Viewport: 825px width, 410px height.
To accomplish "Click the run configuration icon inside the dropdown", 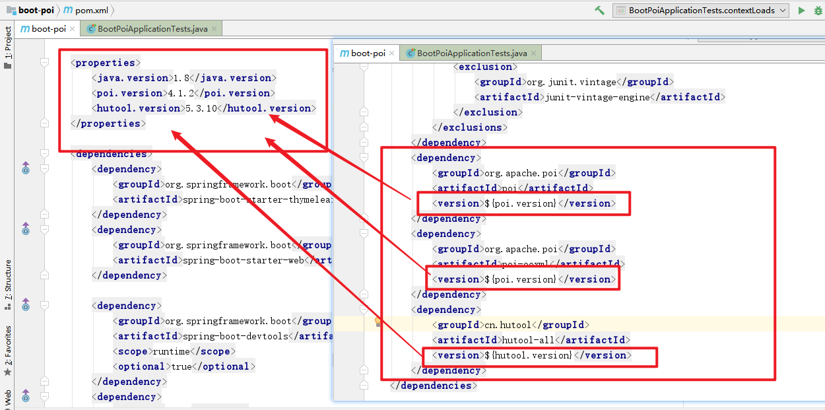I will tap(620, 10).
